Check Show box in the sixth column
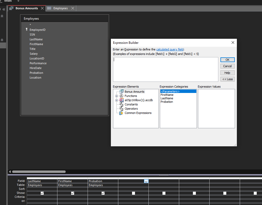262x205 pixels. click(194, 193)
